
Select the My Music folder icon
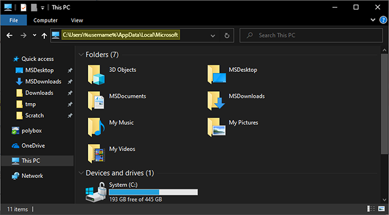96,127
